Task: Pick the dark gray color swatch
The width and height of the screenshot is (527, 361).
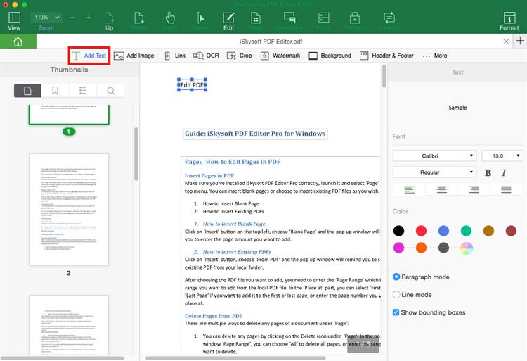Action: click(x=443, y=248)
